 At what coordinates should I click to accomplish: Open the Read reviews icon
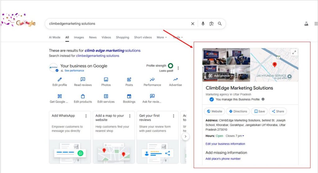pos(83,80)
